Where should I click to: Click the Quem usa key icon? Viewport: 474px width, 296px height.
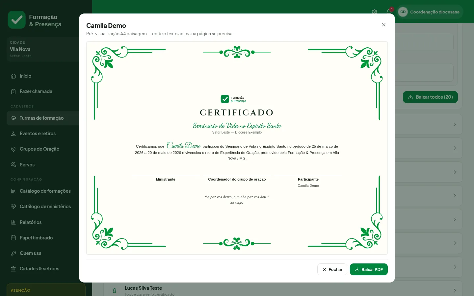pyautogui.click(x=13, y=253)
